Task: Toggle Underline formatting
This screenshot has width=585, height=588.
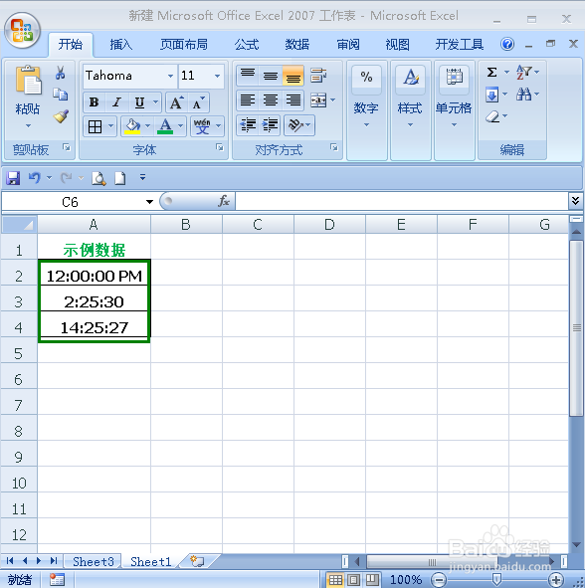Action: point(139,102)
